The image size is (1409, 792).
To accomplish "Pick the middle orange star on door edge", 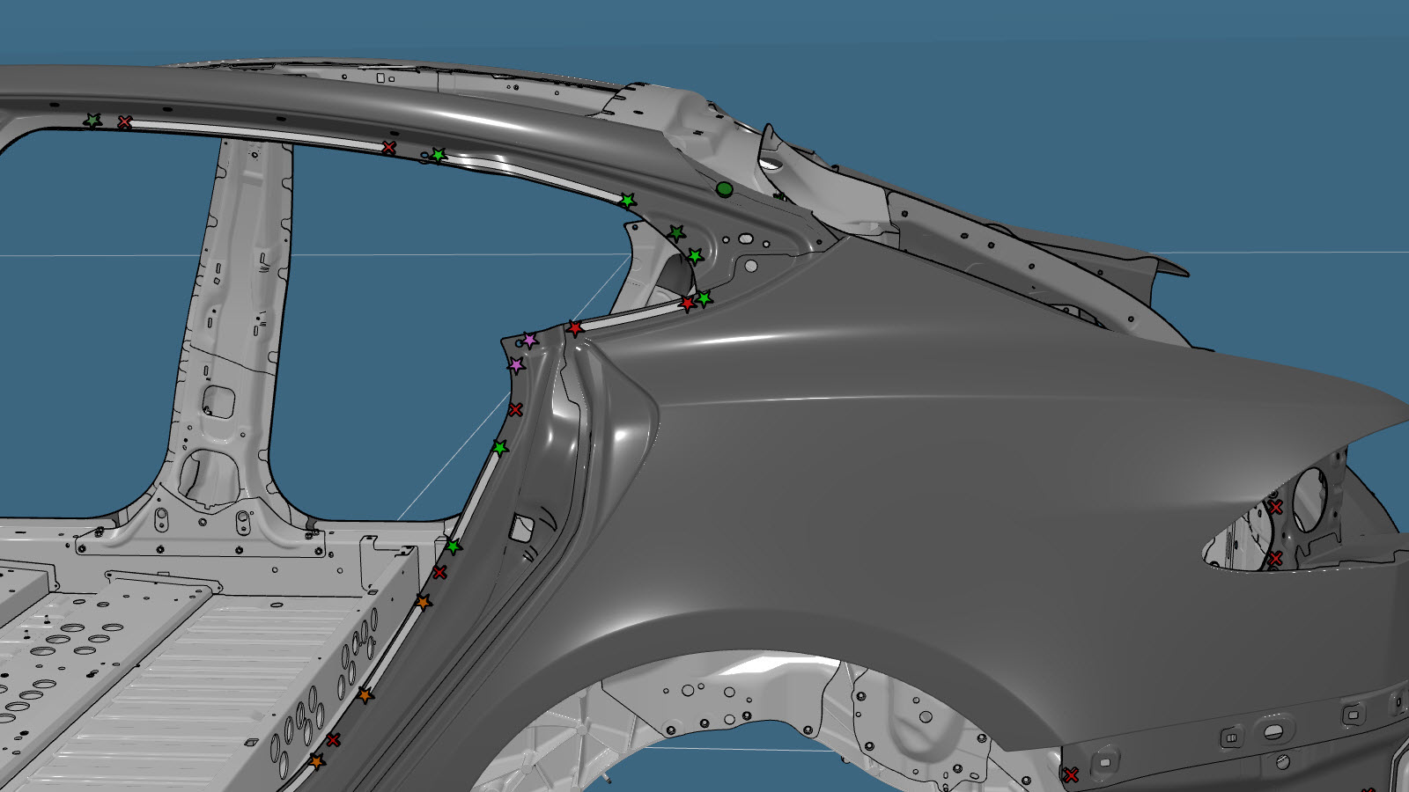I will point(365,695).
